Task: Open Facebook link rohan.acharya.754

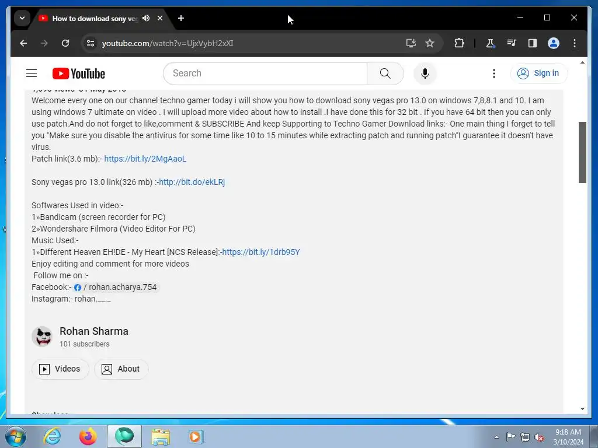Action: point(115,287)
